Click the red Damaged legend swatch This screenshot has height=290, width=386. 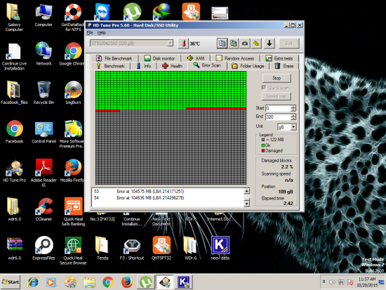pyautogui.click(x=263, y=151)
